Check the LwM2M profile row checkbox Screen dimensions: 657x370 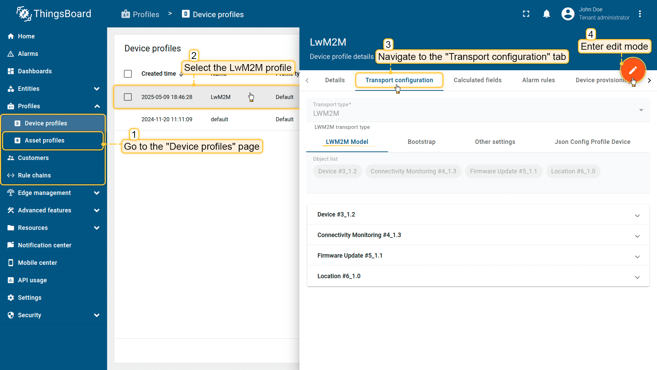[x=128, y=97]
